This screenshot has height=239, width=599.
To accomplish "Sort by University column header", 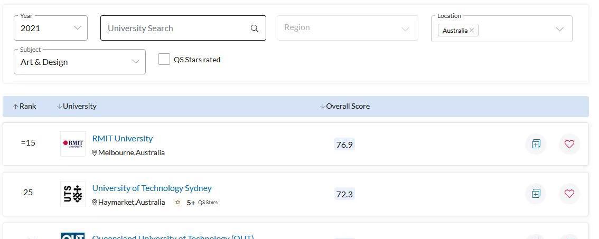I will [77, 106].
